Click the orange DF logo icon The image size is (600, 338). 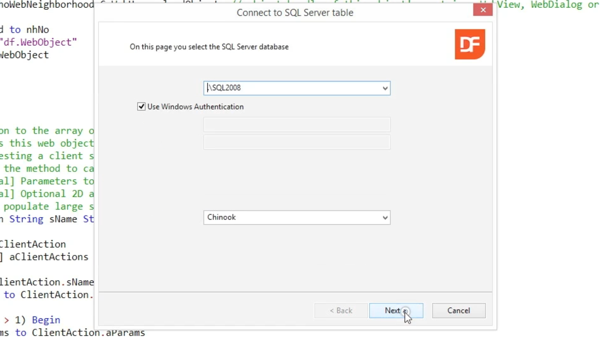470,44
